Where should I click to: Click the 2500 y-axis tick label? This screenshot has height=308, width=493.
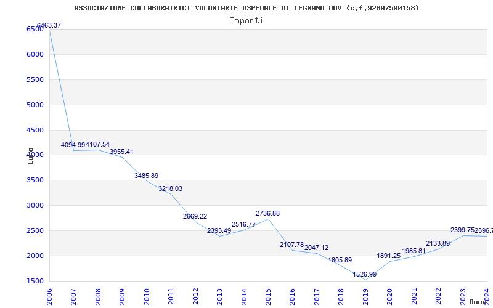[x=35, y=230]
